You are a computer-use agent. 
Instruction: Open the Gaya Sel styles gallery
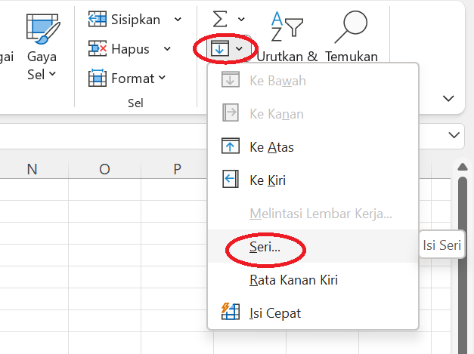click(x=42, y=47)
